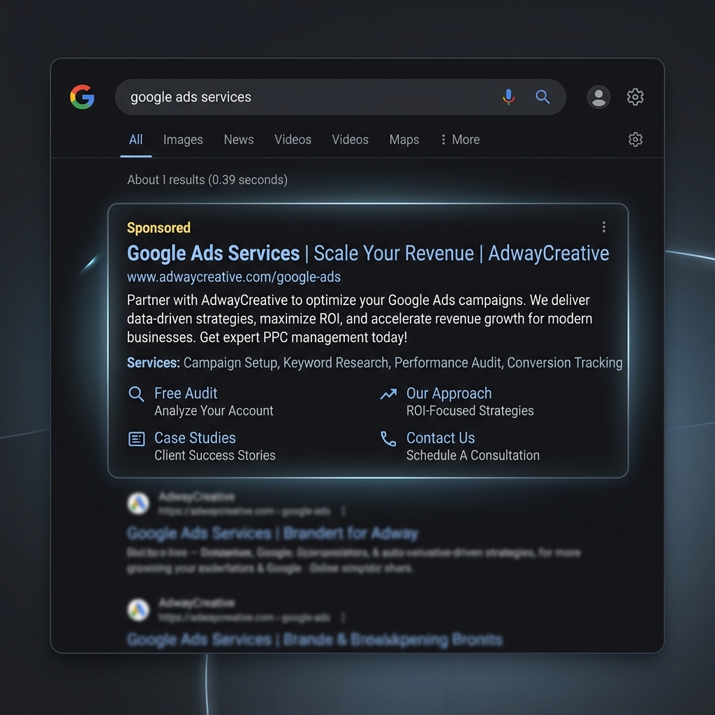
Task: Switch to the Images tab
Action: pyautogui.click(x=183, y=140)
